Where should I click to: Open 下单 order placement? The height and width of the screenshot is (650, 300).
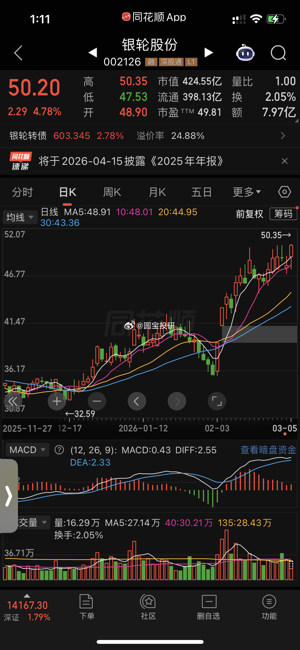(86, 607)
